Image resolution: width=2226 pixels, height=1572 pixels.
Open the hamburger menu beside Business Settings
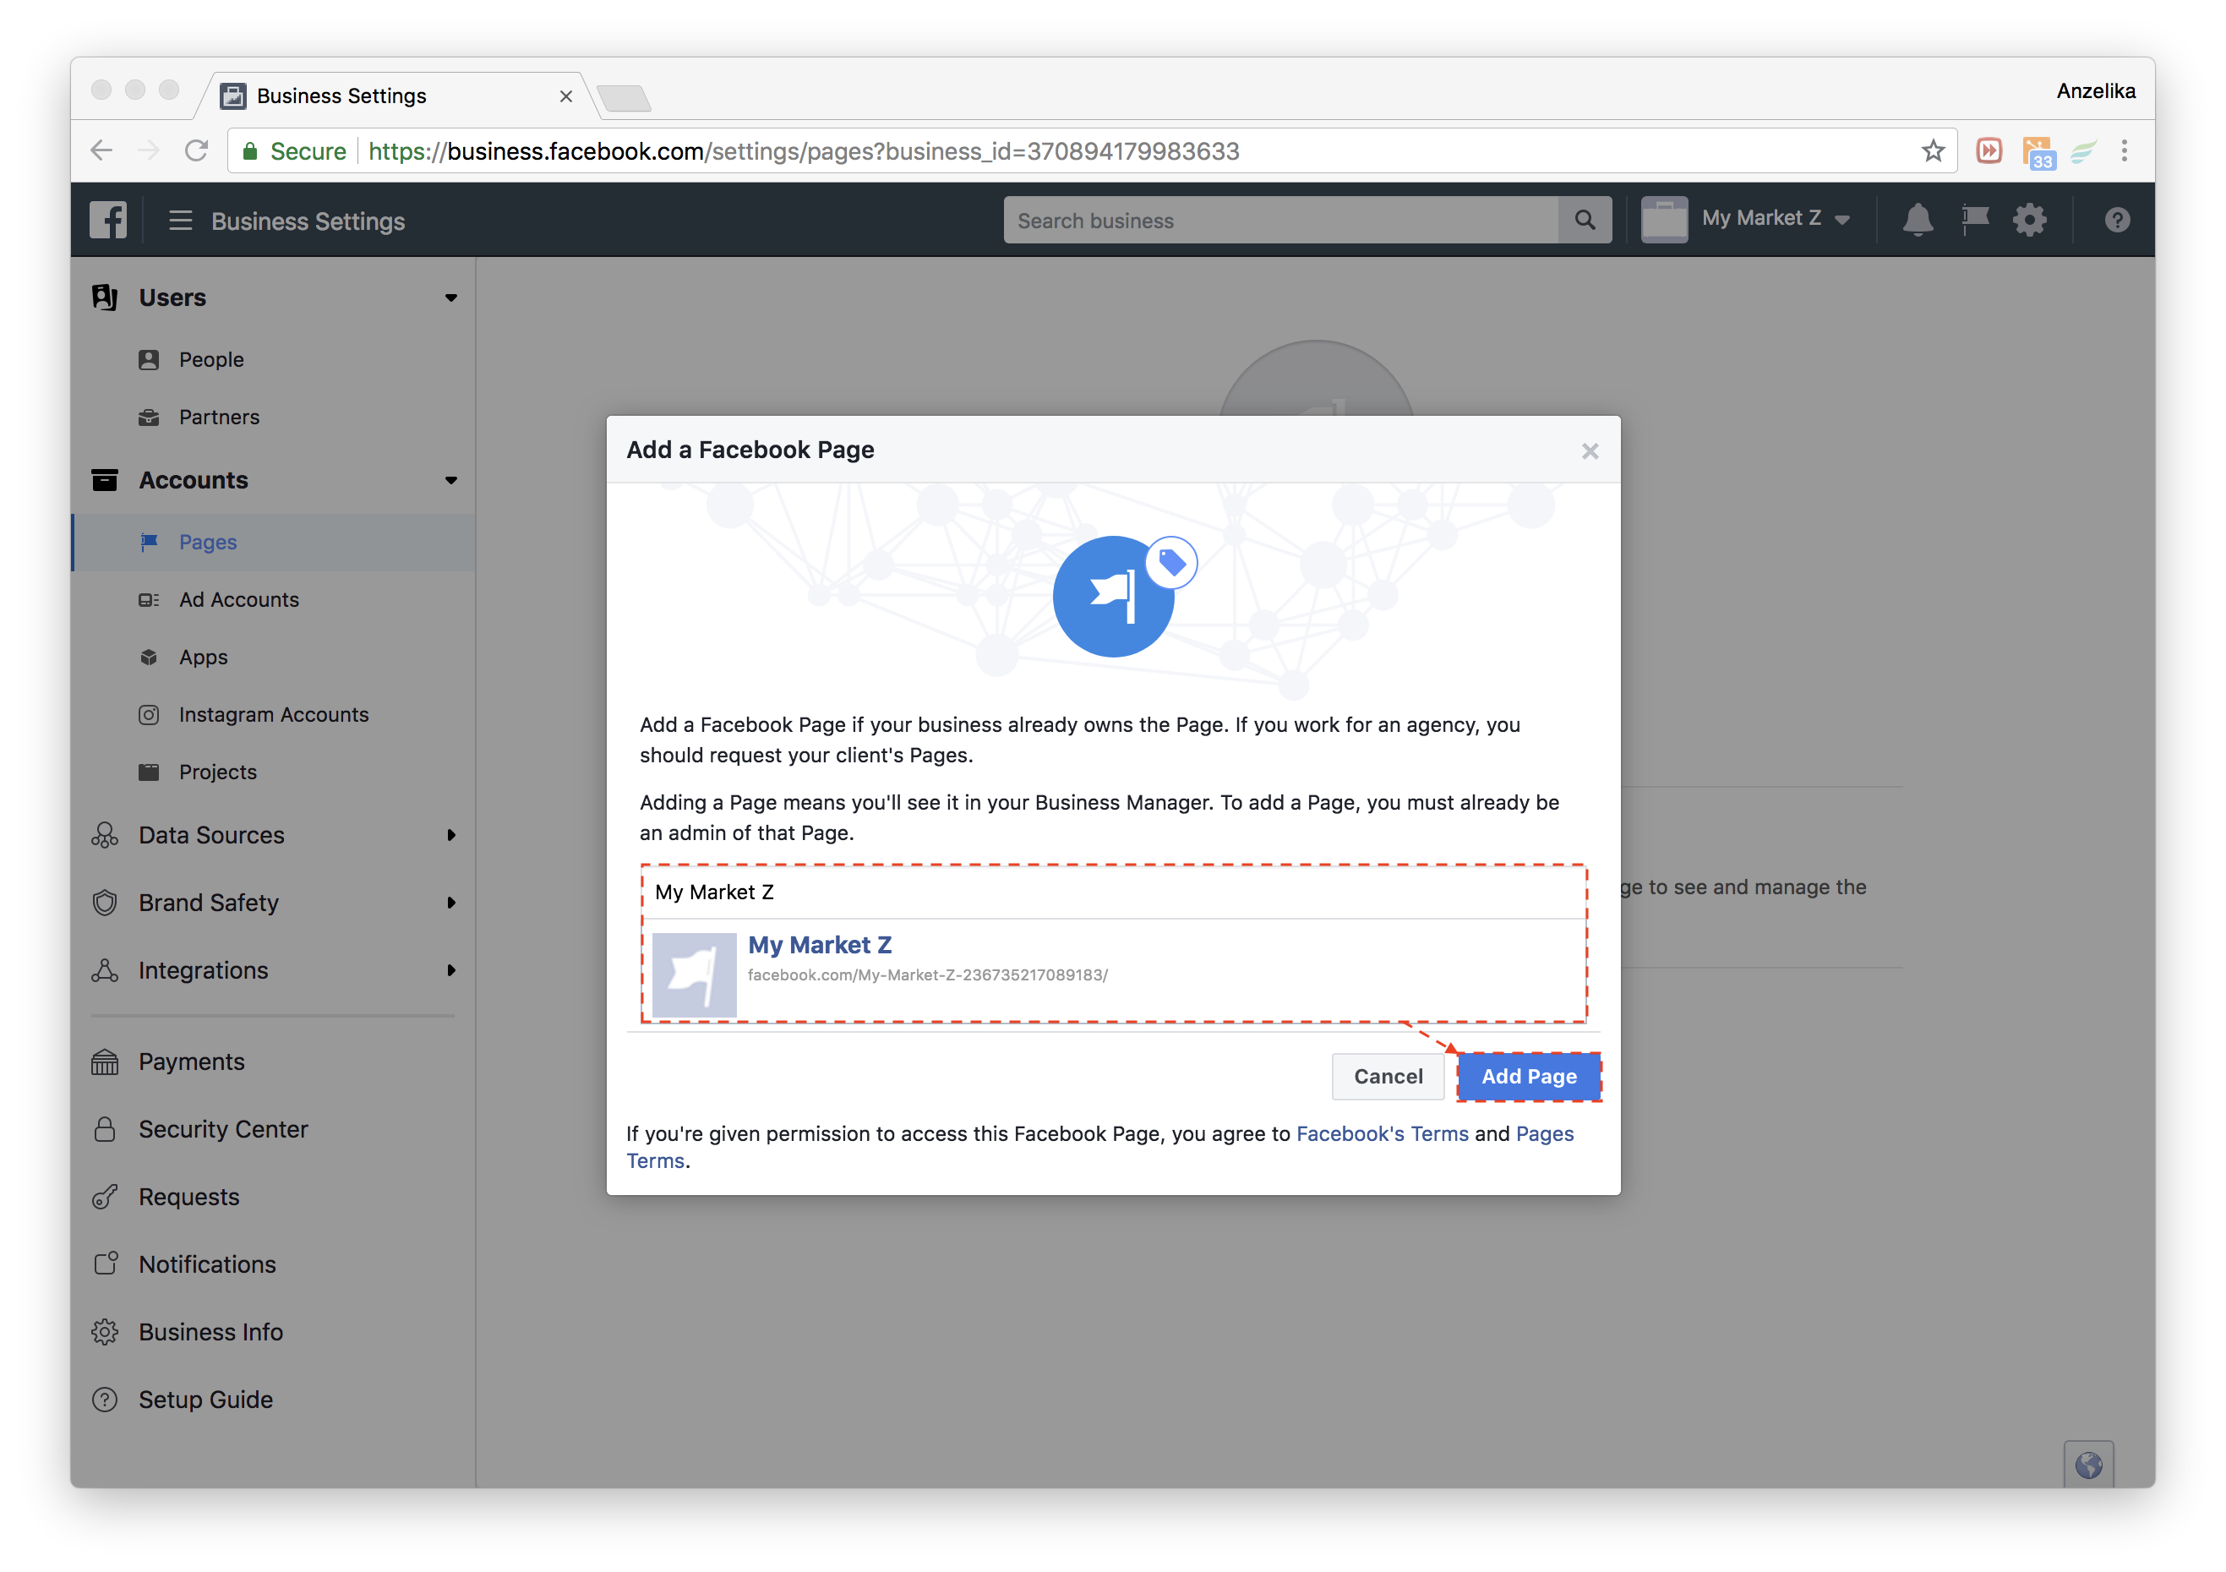click(180, 220)
